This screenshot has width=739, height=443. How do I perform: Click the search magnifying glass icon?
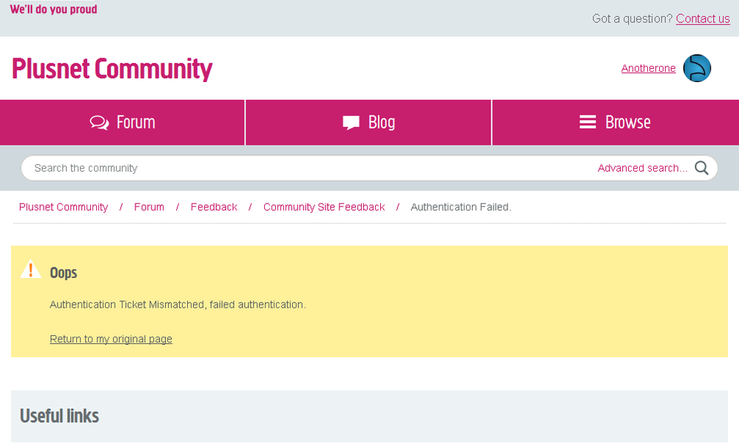pyautogui.click(x=701, y=168)
